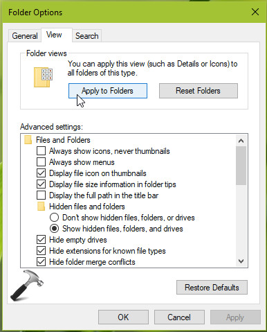267x332 pixels.
Task: Click the scroll up arrow in Advanced settings
Action: [x=241, y=141]
